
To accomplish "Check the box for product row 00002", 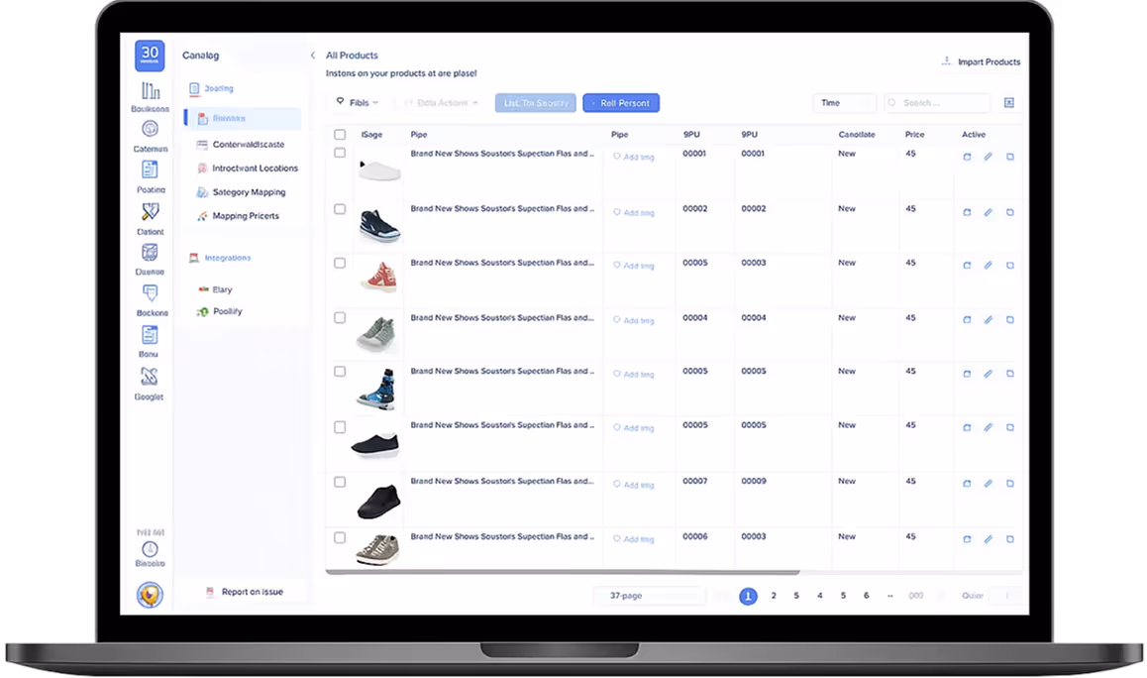I will point(340,209).
